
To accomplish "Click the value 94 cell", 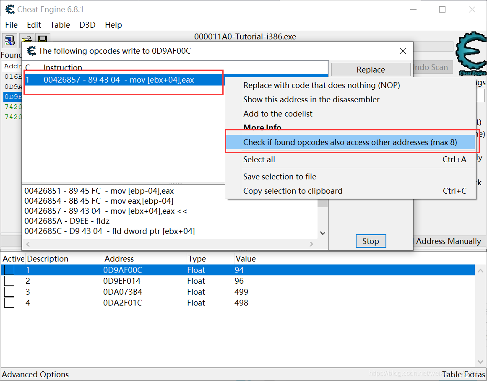I will 239,270.
